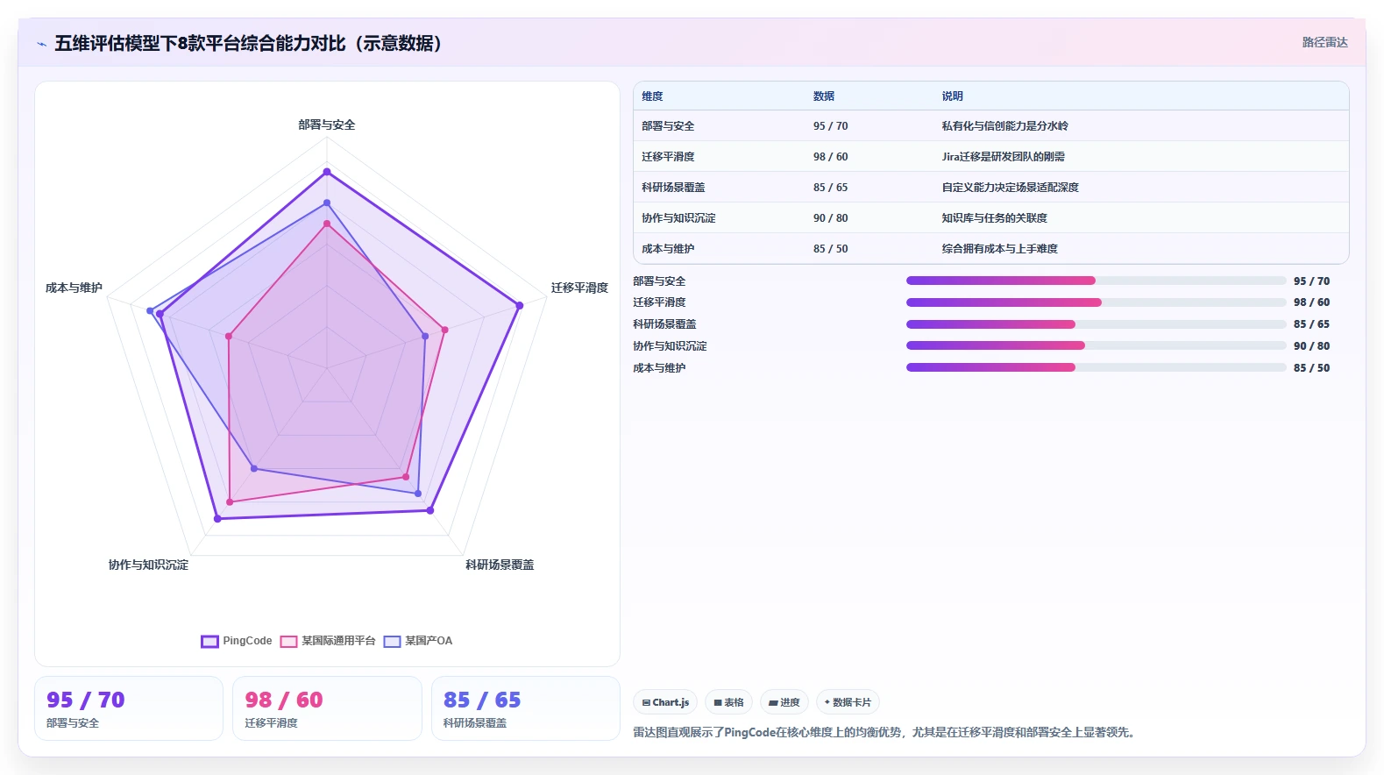The image size is (1384, 775).
Task: Click the 成本与维护 progress bar
Action: click(x=1096, y=367)
